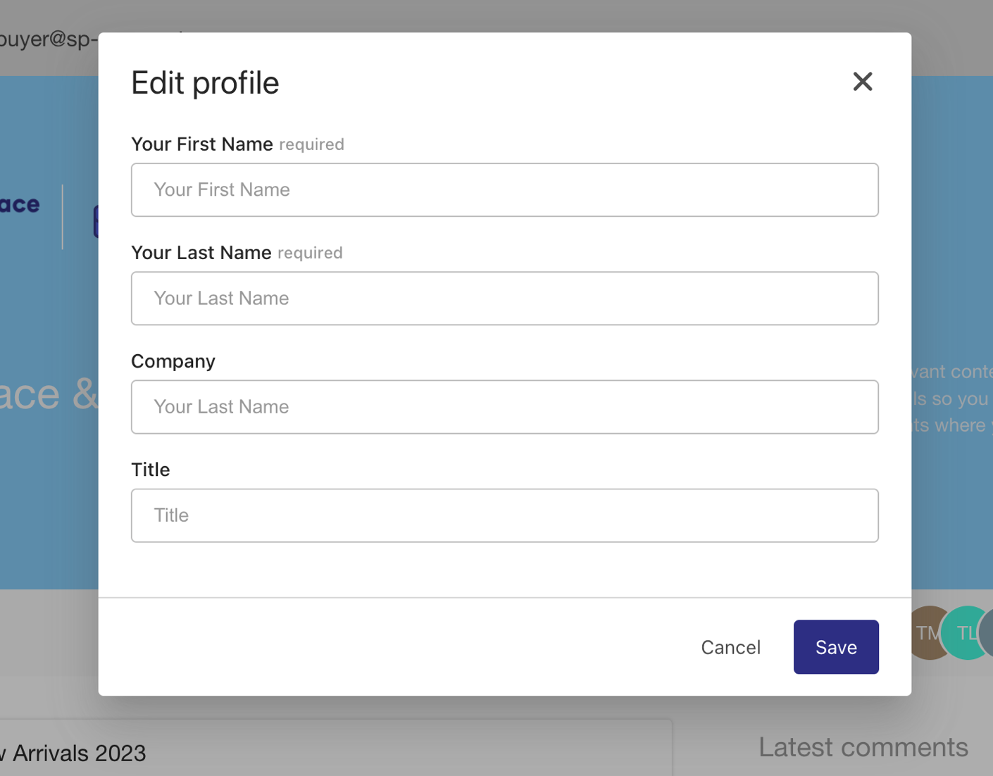Image resolution: width=993 pixels, height=776 pixels.
Task: Click the marketplace logo in the header
Action: click(x=19, y=204)
